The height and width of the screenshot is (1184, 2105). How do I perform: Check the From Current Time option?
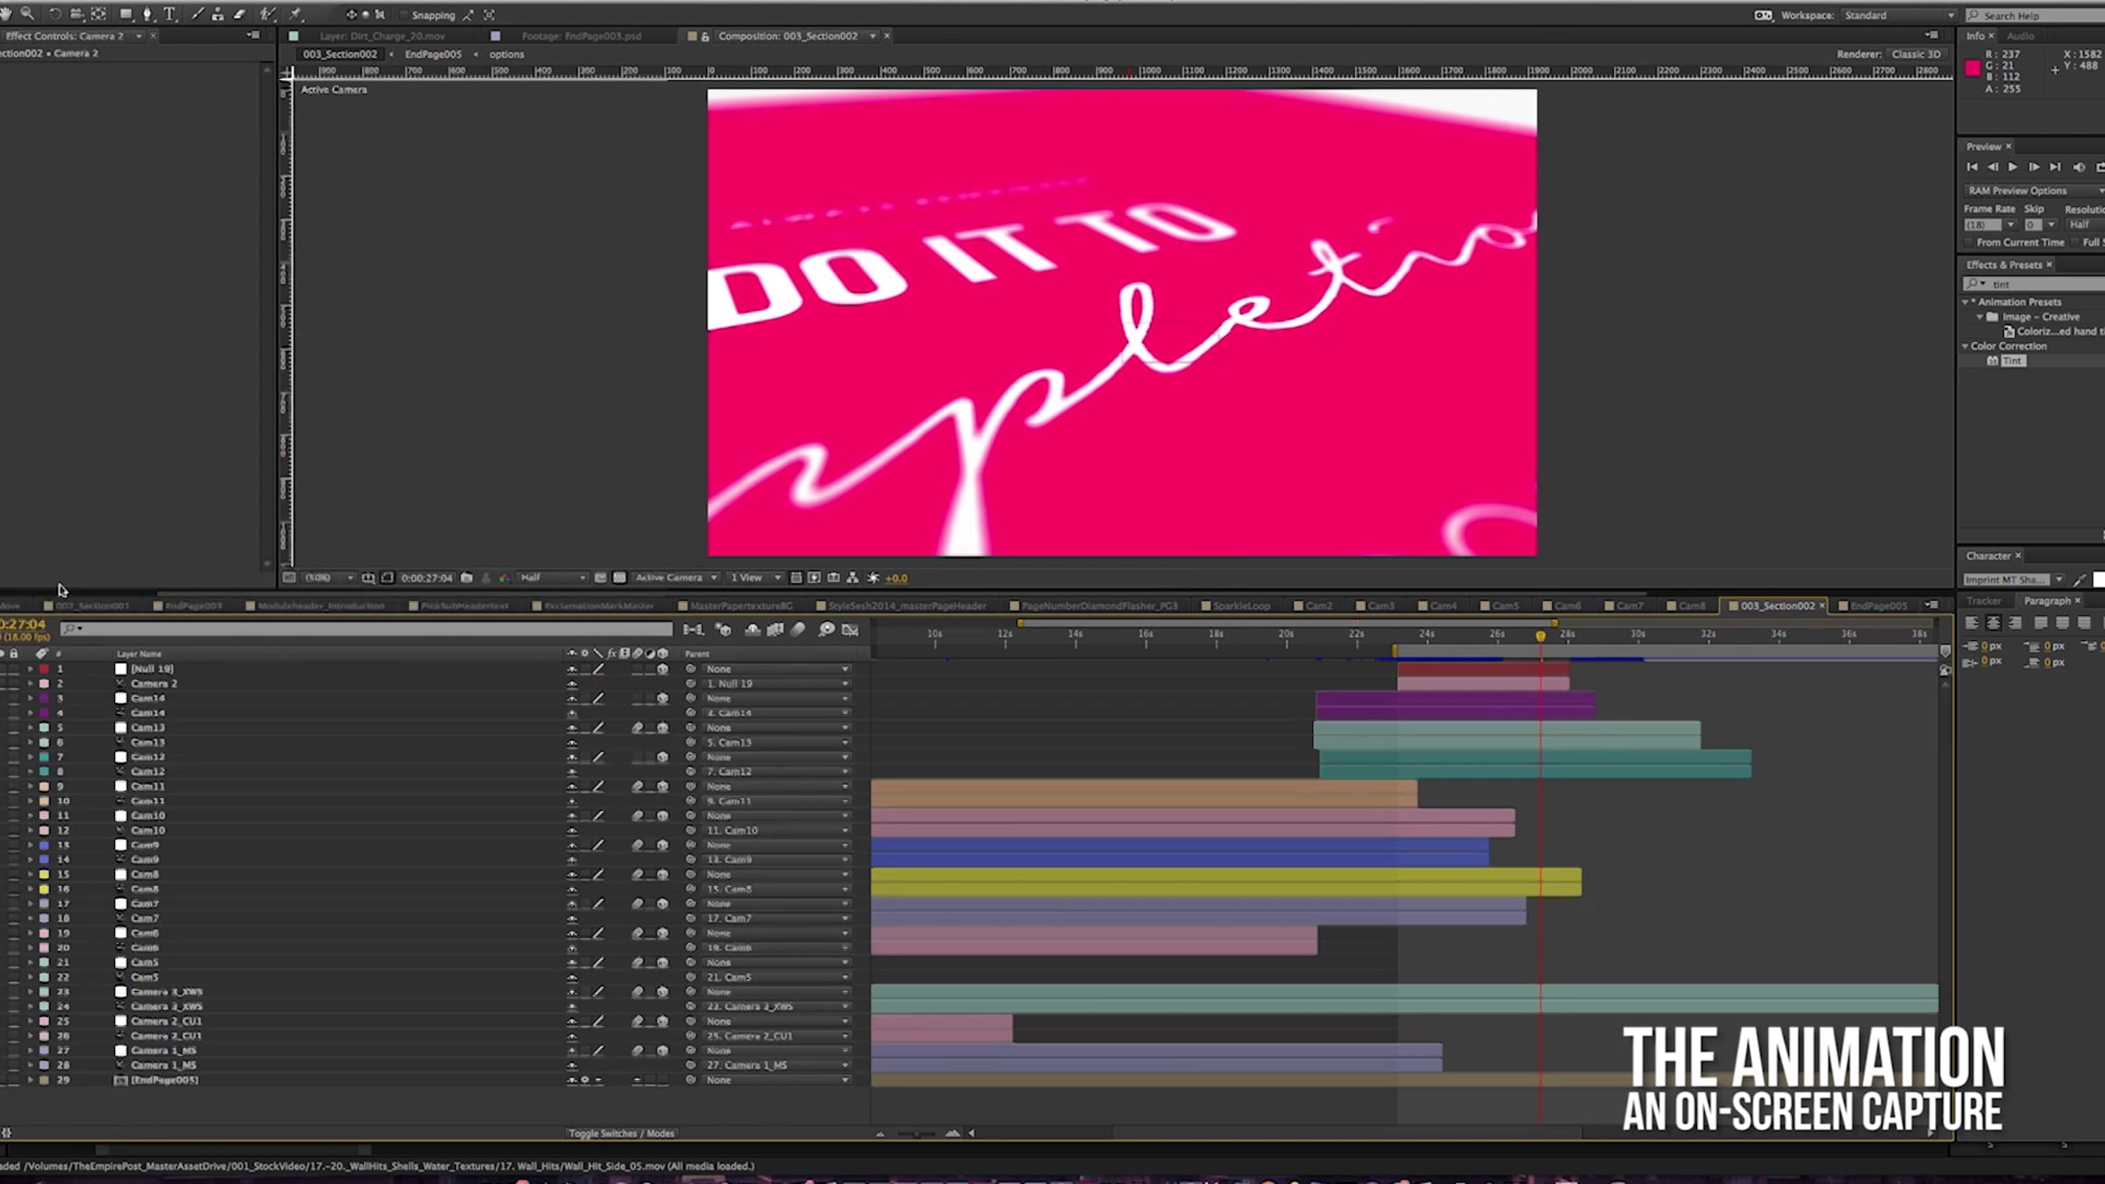[x=1969, y=242]
